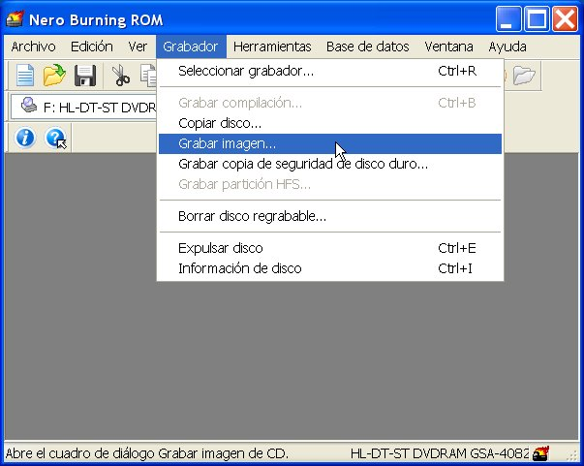Open the Base de datos menu
The image size is (584, 466).
pos(367,47)
